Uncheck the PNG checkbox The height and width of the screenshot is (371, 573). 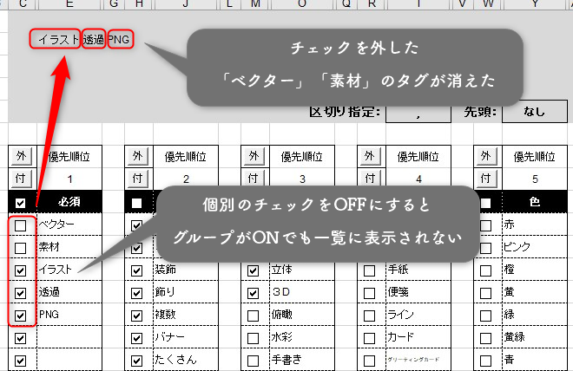click(21, 316)
